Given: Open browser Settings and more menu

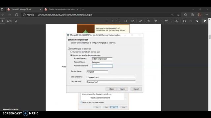Looking at the screenshot, I should (207, 15).
